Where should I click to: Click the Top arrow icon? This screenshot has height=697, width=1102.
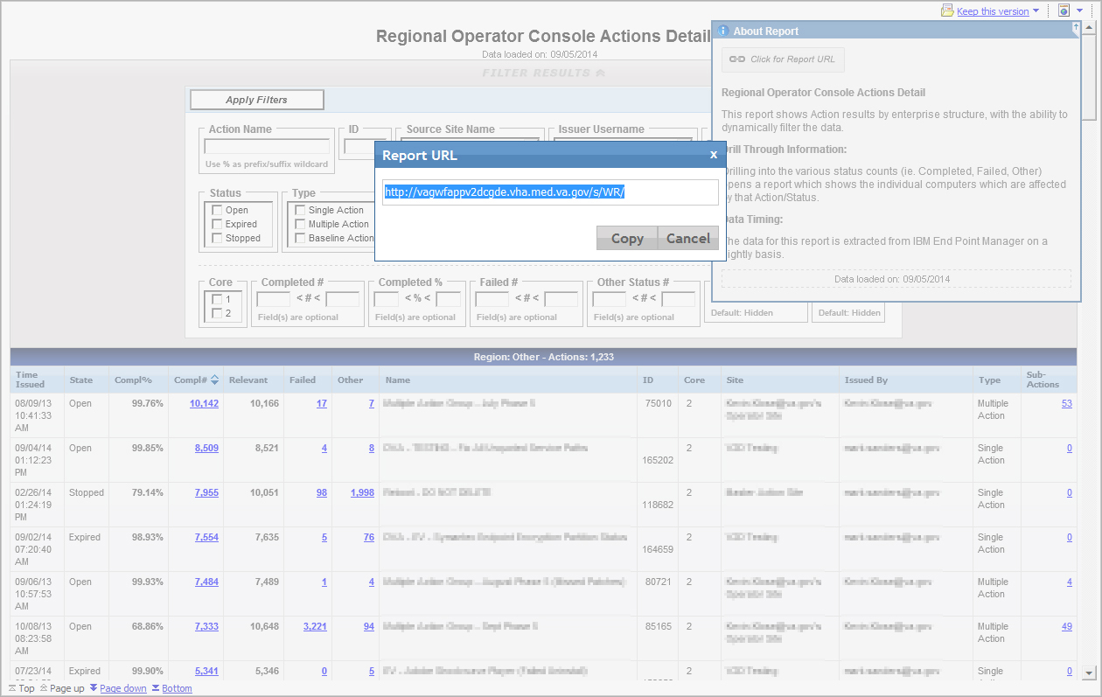point(12,688)
